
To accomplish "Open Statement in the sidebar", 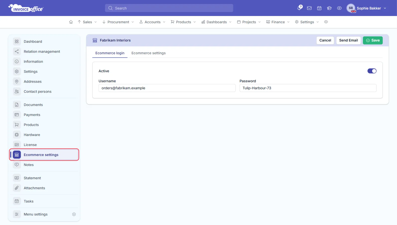I will tap(44, 178).
